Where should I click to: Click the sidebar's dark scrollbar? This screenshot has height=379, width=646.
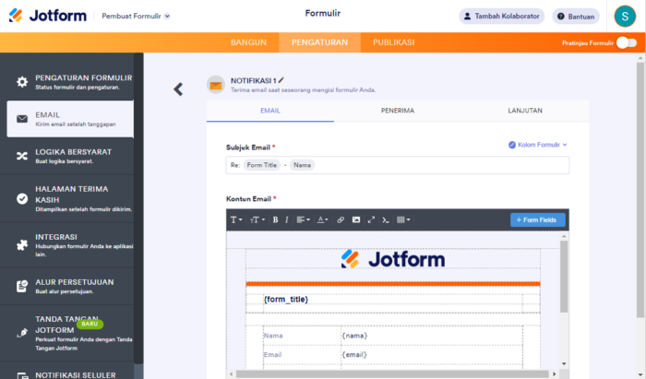pyautogui.click(x=138, y=207)
